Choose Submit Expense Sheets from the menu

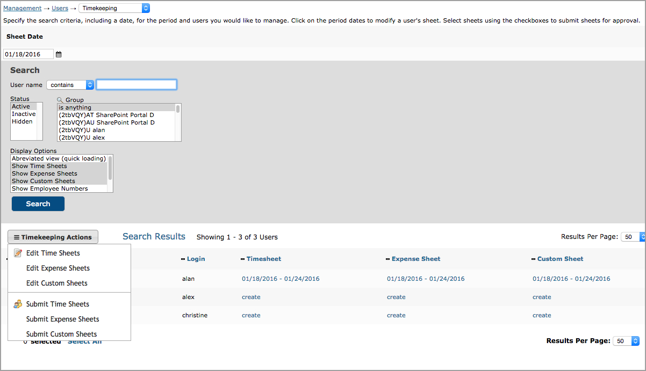pos(63,319)
